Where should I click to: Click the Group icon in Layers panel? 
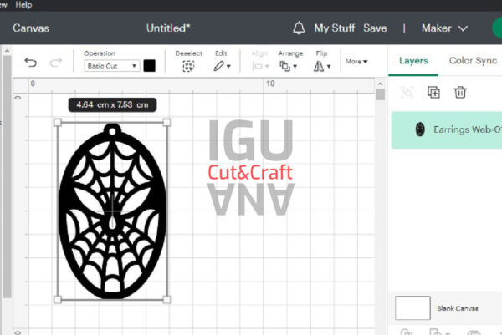(x=407, y=93)
